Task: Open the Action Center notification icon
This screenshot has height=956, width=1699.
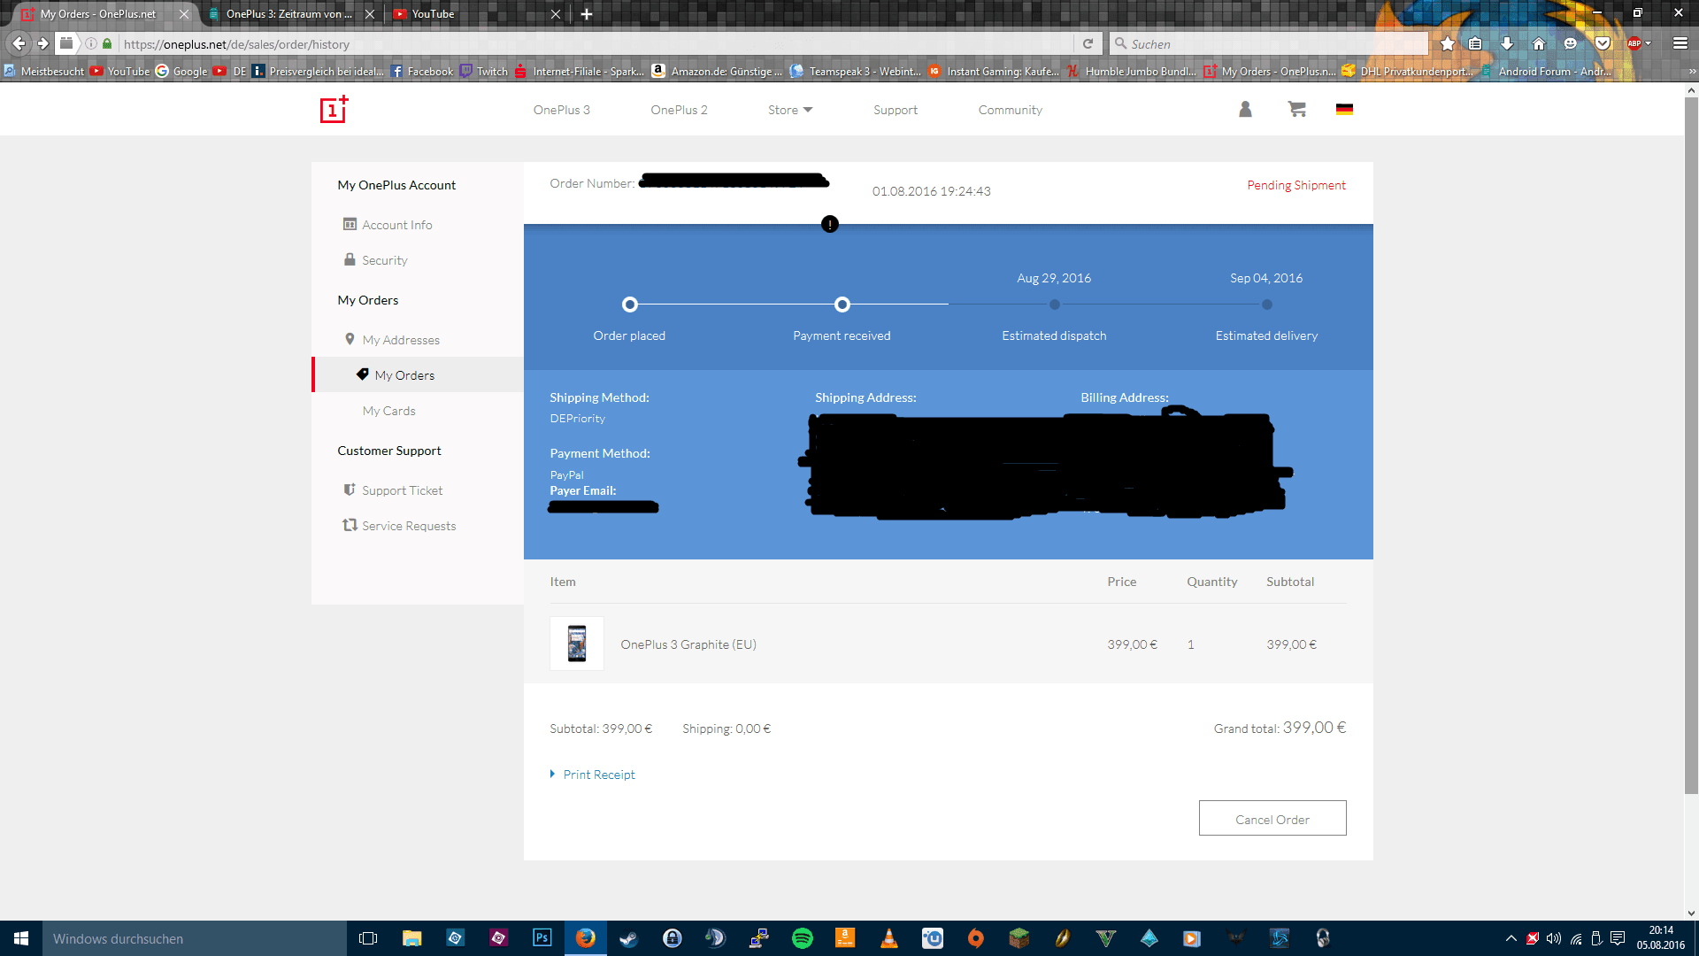Action: (x=1618, y=938)
